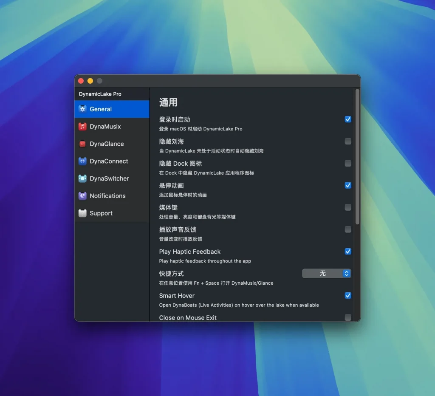Enable Close on Mouse Exit
The image size is (435, 396).
click(348, 317)
